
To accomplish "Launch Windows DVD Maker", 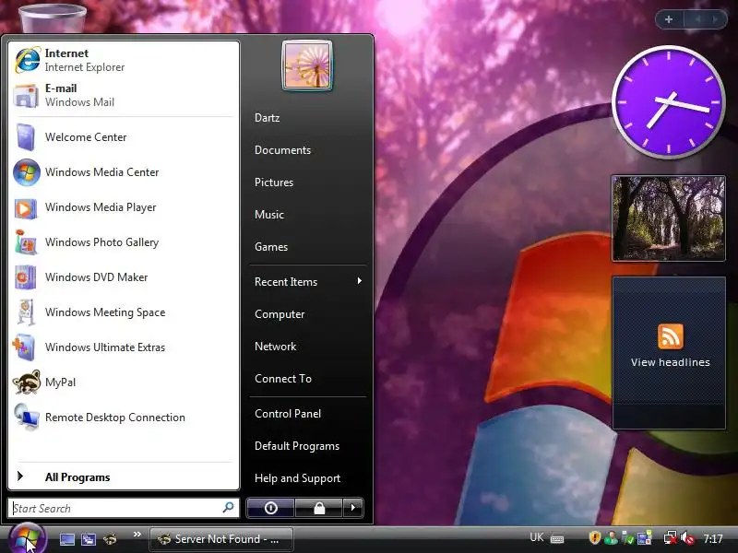I will 124,277.
